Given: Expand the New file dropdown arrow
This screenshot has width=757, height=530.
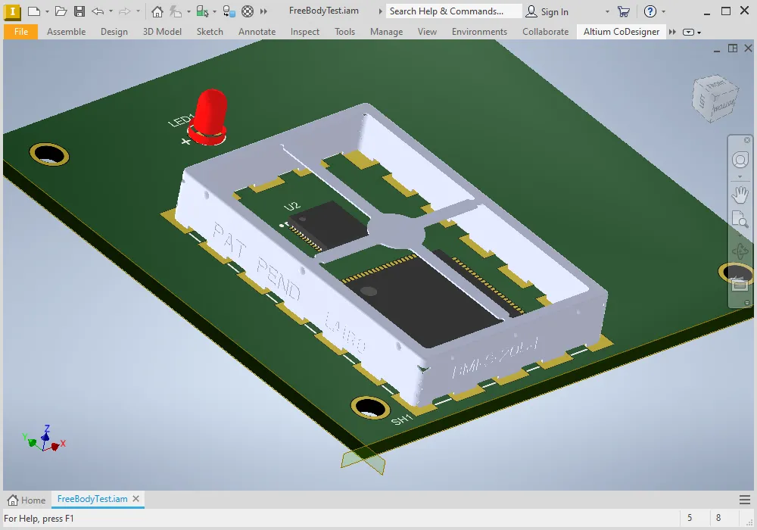Looking at the screenshot, I should (x=47, y=11).
